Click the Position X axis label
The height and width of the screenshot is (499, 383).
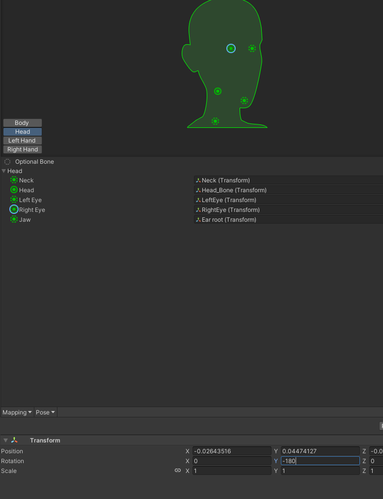tap(188, 451)
